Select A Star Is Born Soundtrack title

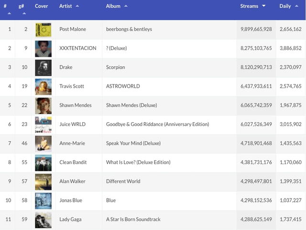133,220
